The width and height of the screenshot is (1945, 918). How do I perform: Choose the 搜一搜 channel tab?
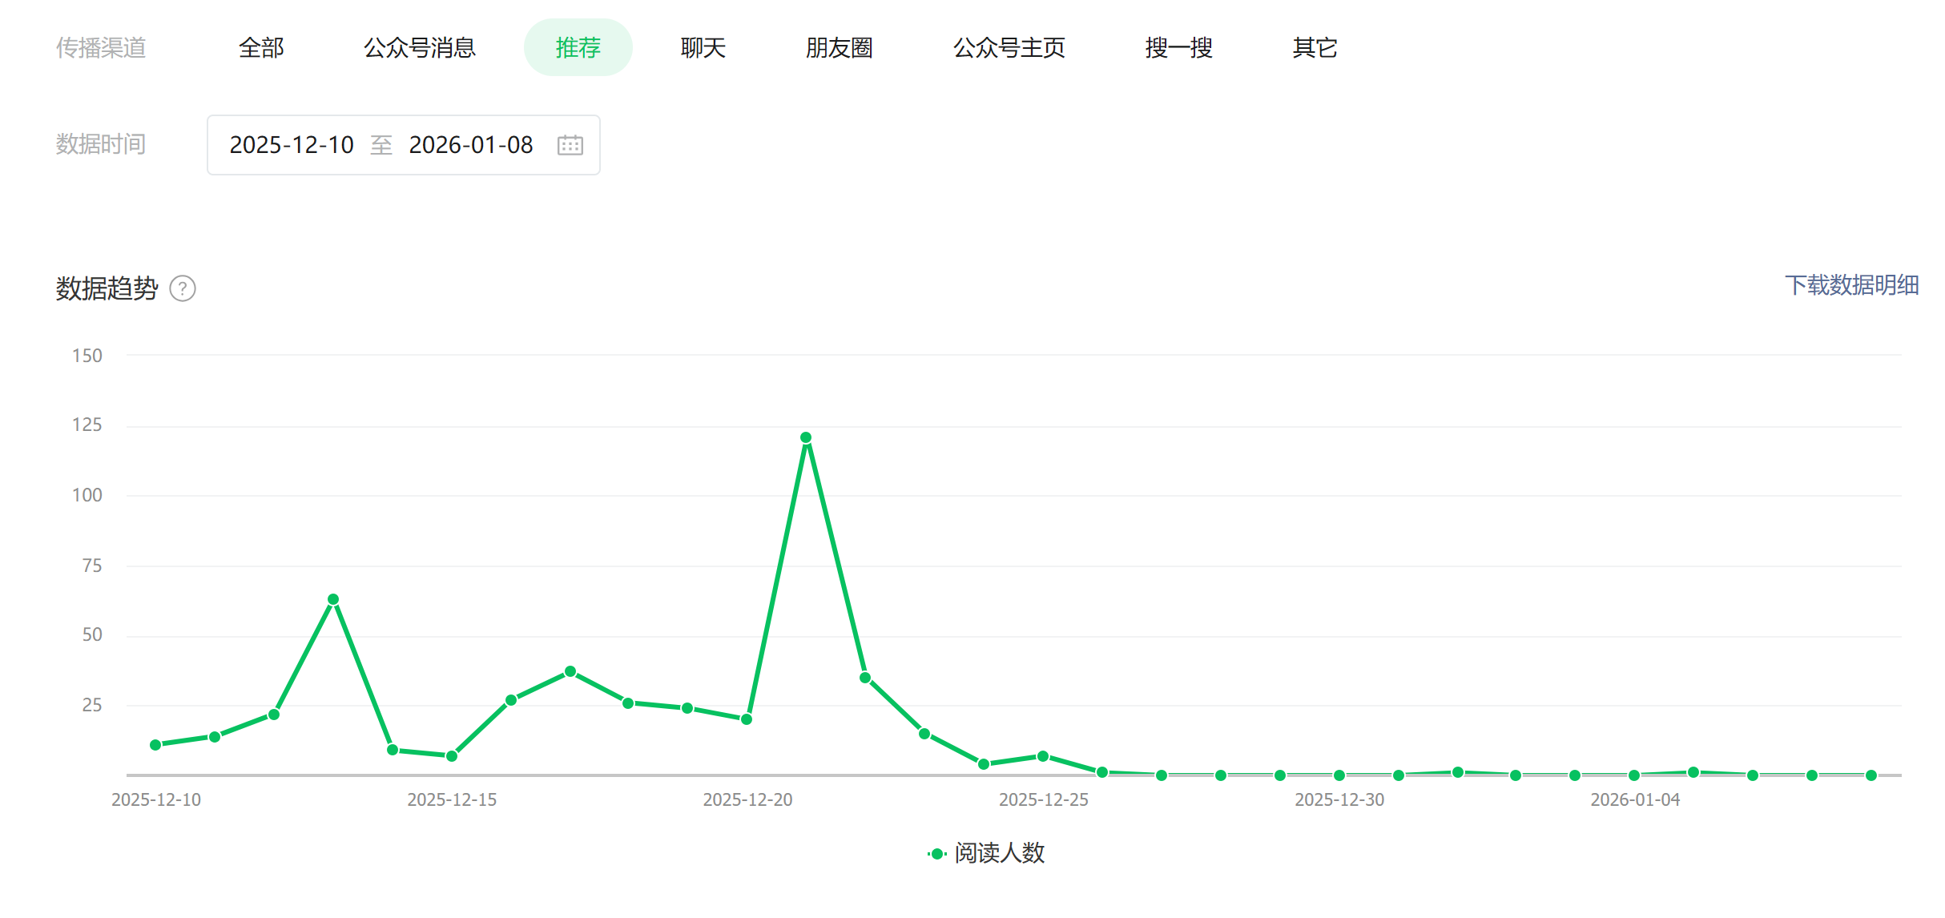pos(1178,48)
